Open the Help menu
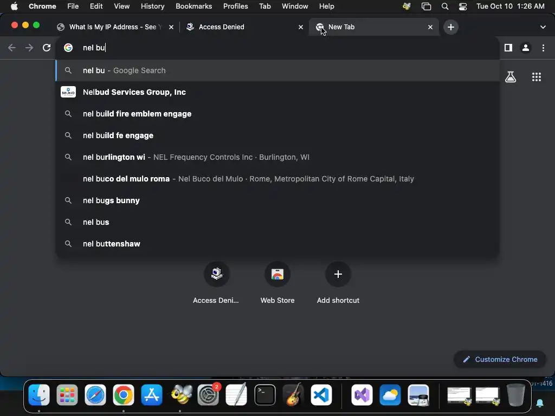The height and width of the screenshot is (416, 555). (x=326, y=6)
